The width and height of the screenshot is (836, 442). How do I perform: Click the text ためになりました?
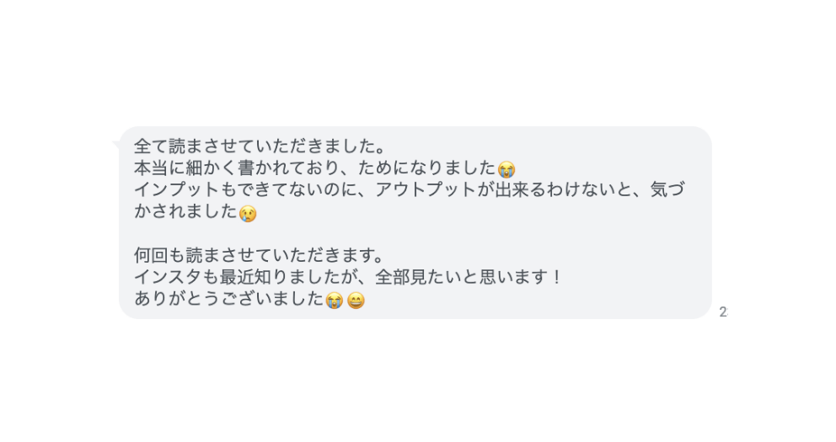point(427,168)
